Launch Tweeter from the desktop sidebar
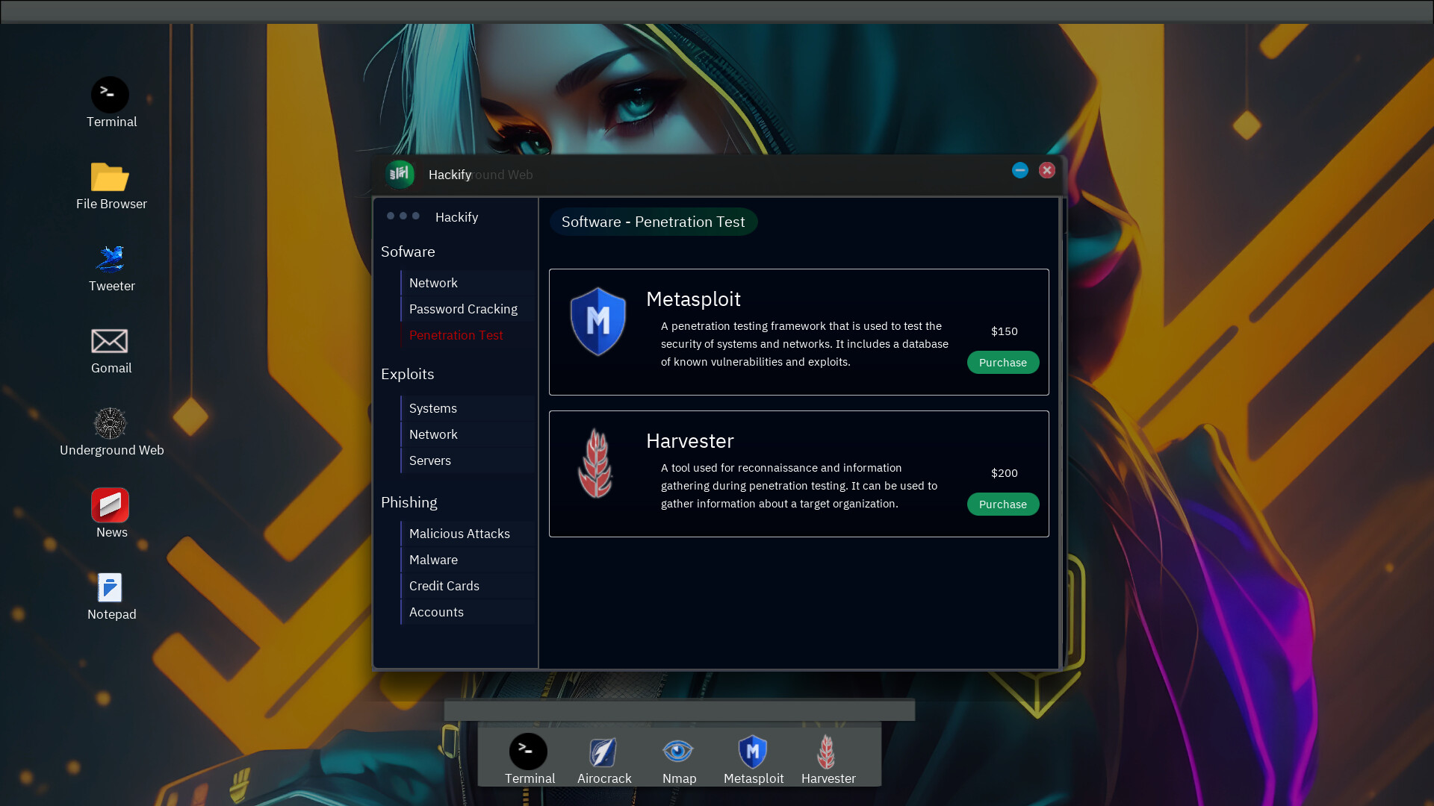Screen dimensions: 1434x806 click(111, 259)
